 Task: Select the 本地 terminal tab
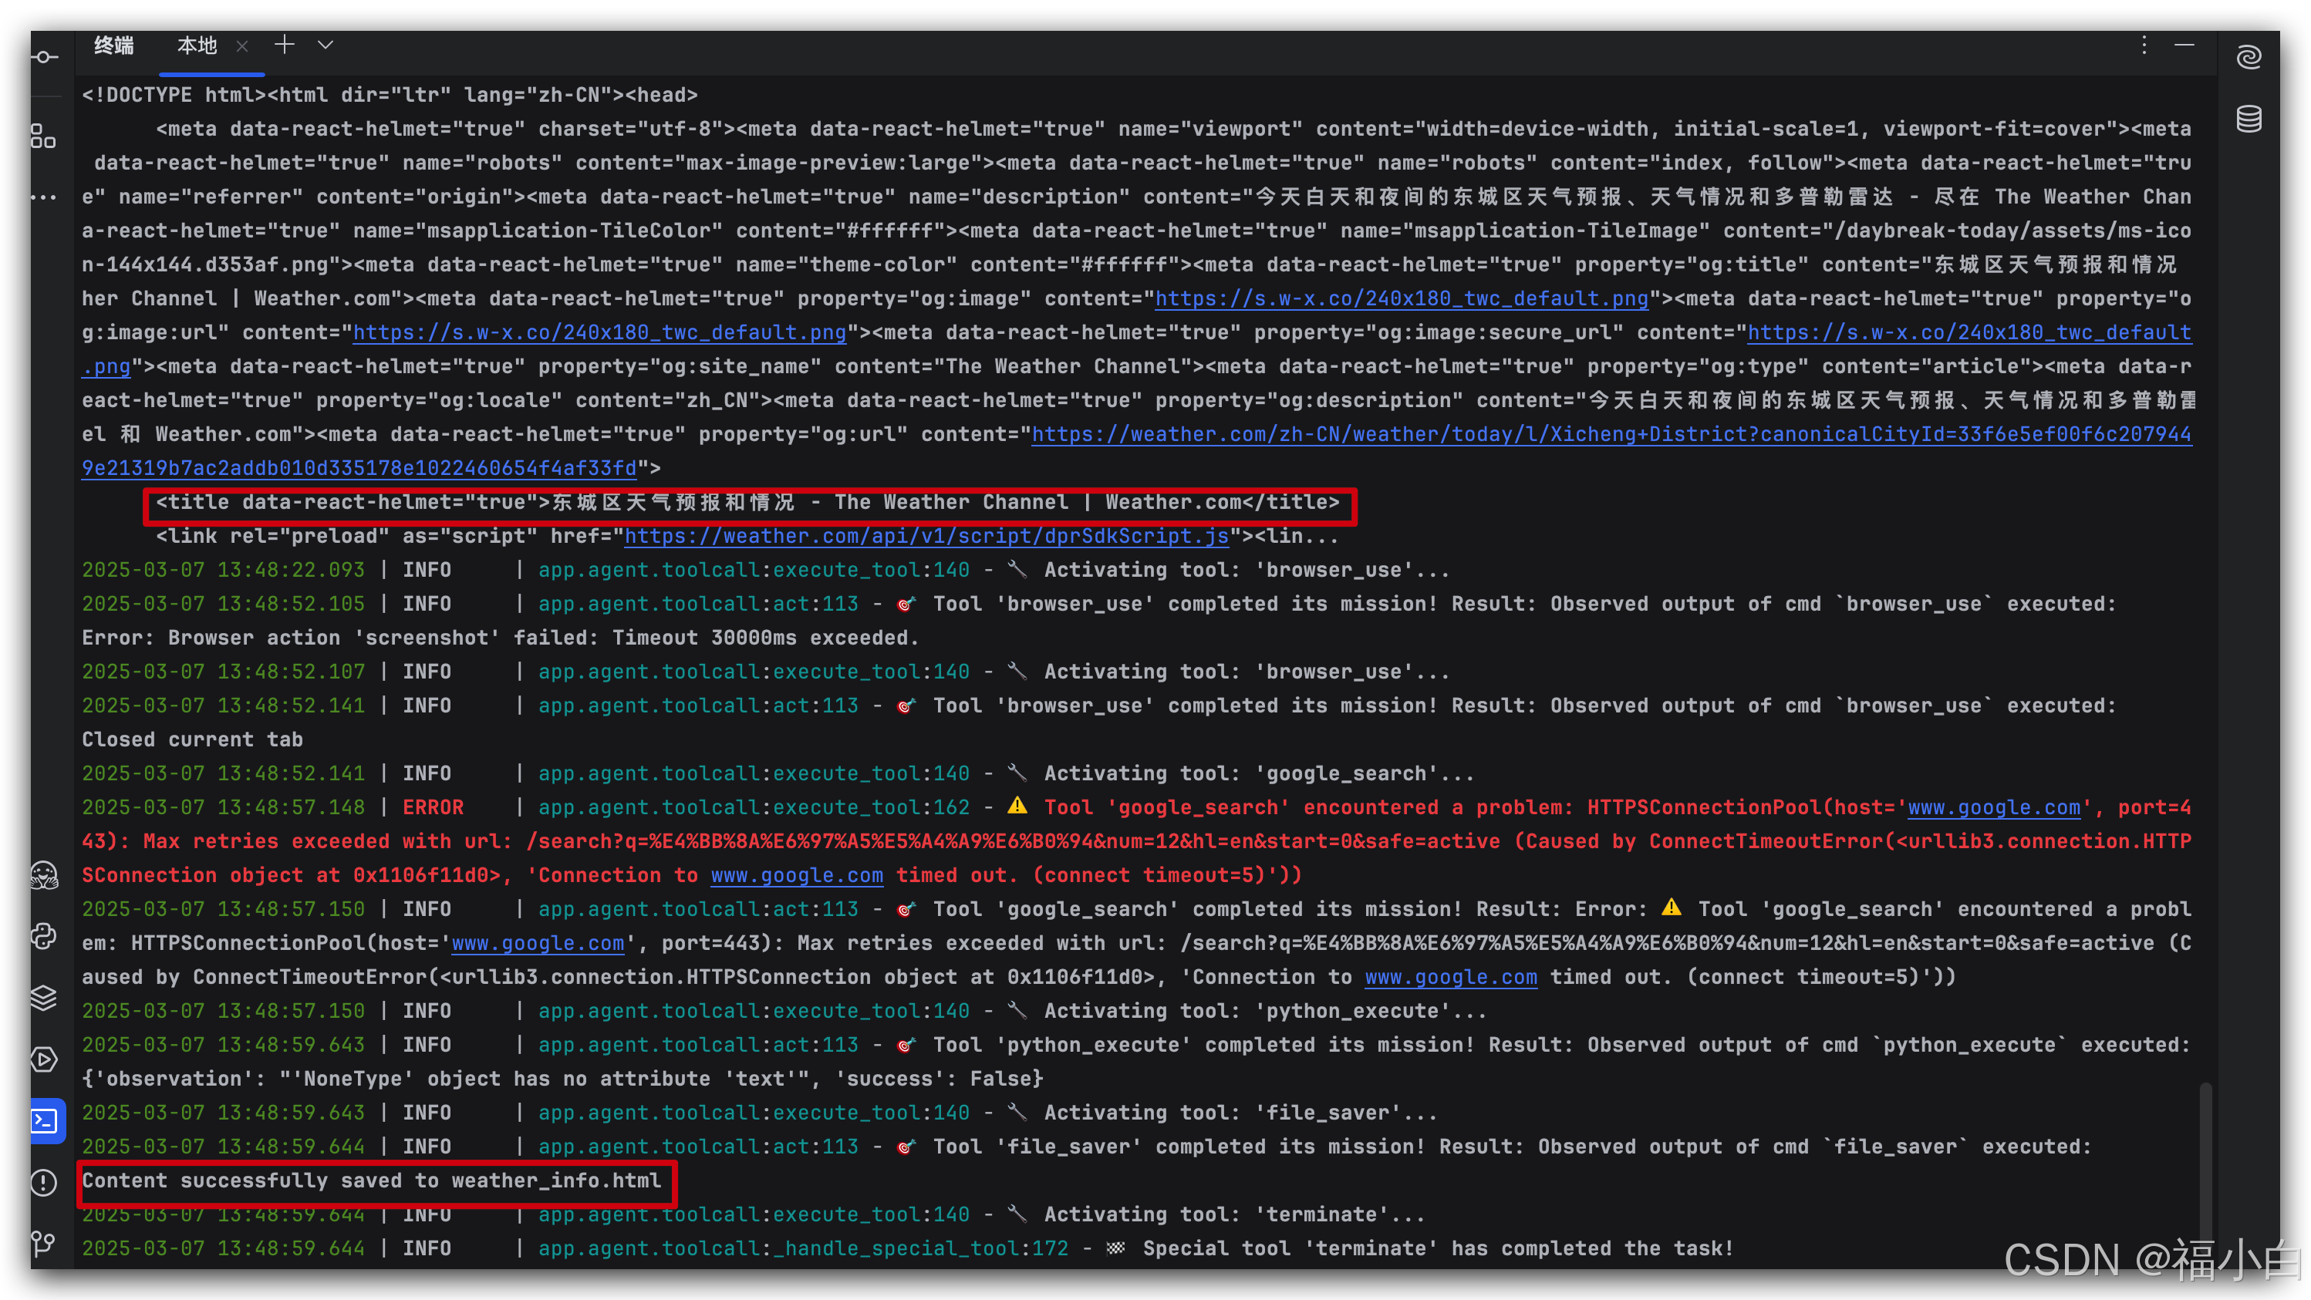point(197,45)
